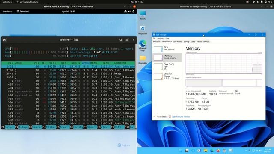This screenshot has width=274, height=154.
Task: Open Edge from the Windows taskbar
Action: [212, 151]
